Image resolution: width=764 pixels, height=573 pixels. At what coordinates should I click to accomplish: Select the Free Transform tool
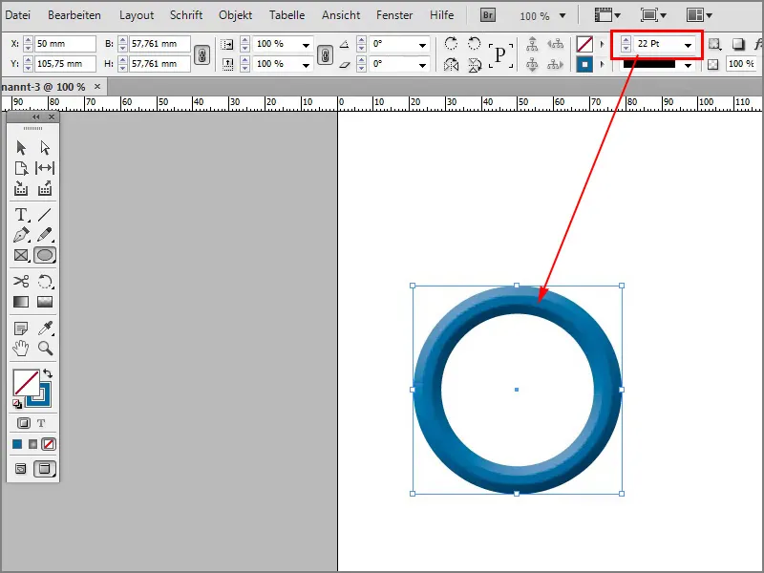point(45,281)
